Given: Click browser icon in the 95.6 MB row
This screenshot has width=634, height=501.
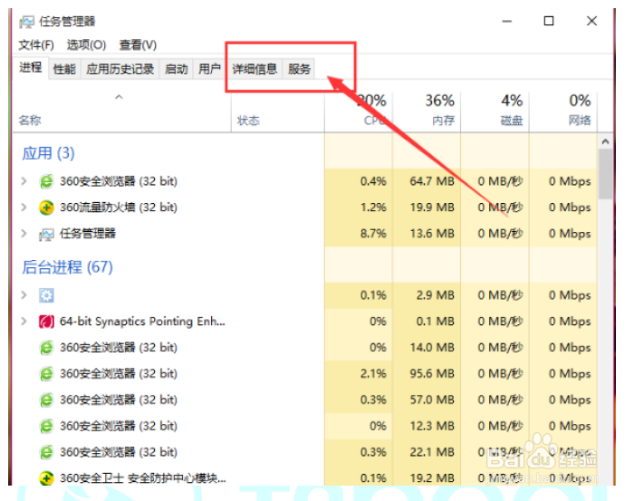Looking at the screenshot, I should pyautogui.click(x=46, y=373).
